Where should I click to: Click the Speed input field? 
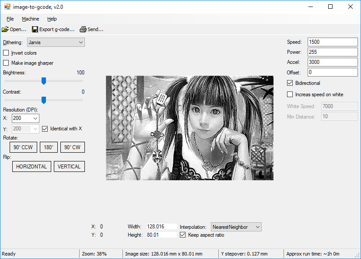(333, 42)
